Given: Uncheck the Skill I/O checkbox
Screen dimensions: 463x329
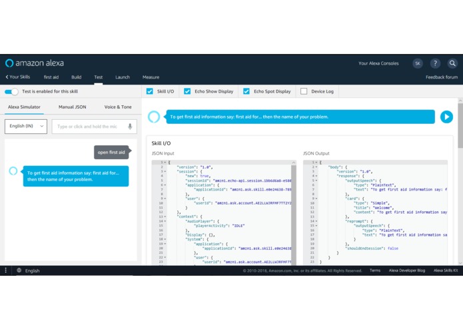Looking at the screenshot, I should (150, 91).
